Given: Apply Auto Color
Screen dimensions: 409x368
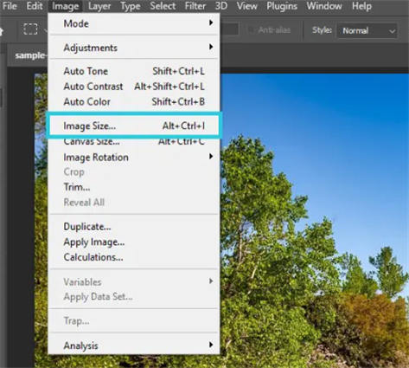Looking at the screenshot, I should [134, 101].
